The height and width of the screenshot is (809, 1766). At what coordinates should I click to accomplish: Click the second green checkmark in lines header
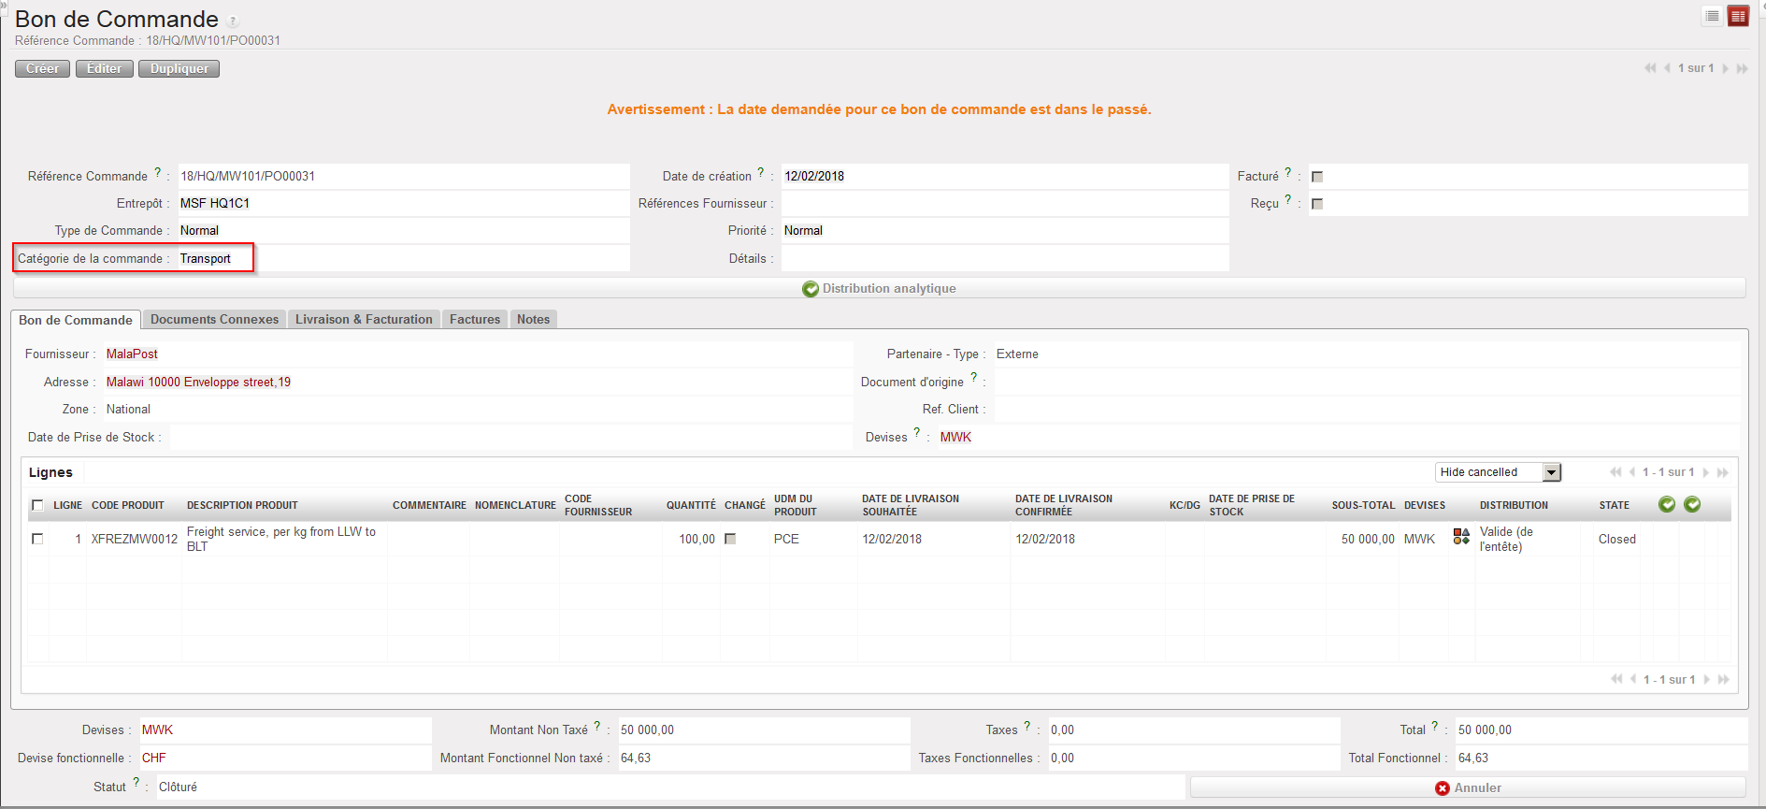point(1692,504)
